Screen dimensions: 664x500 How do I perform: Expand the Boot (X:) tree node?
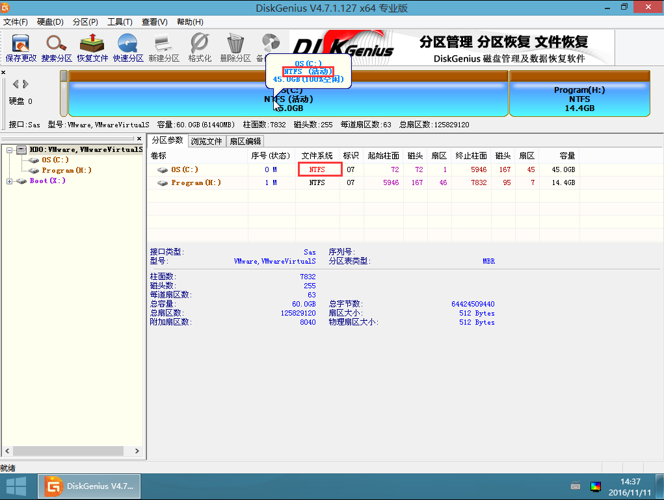pos(9,181)
